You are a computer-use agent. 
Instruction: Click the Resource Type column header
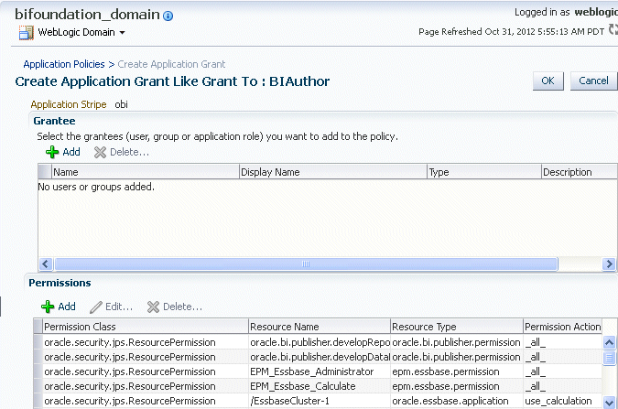tap(457, 327)
